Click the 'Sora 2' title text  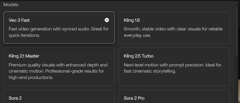[x=15, y=98]
